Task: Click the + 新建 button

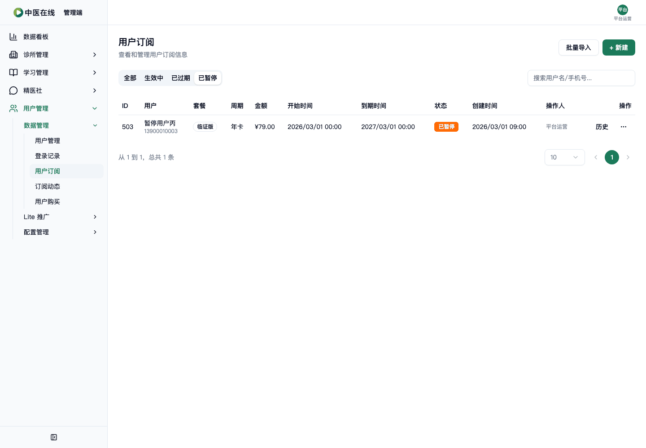Action: pyautogui.click(x=619, y=47)
